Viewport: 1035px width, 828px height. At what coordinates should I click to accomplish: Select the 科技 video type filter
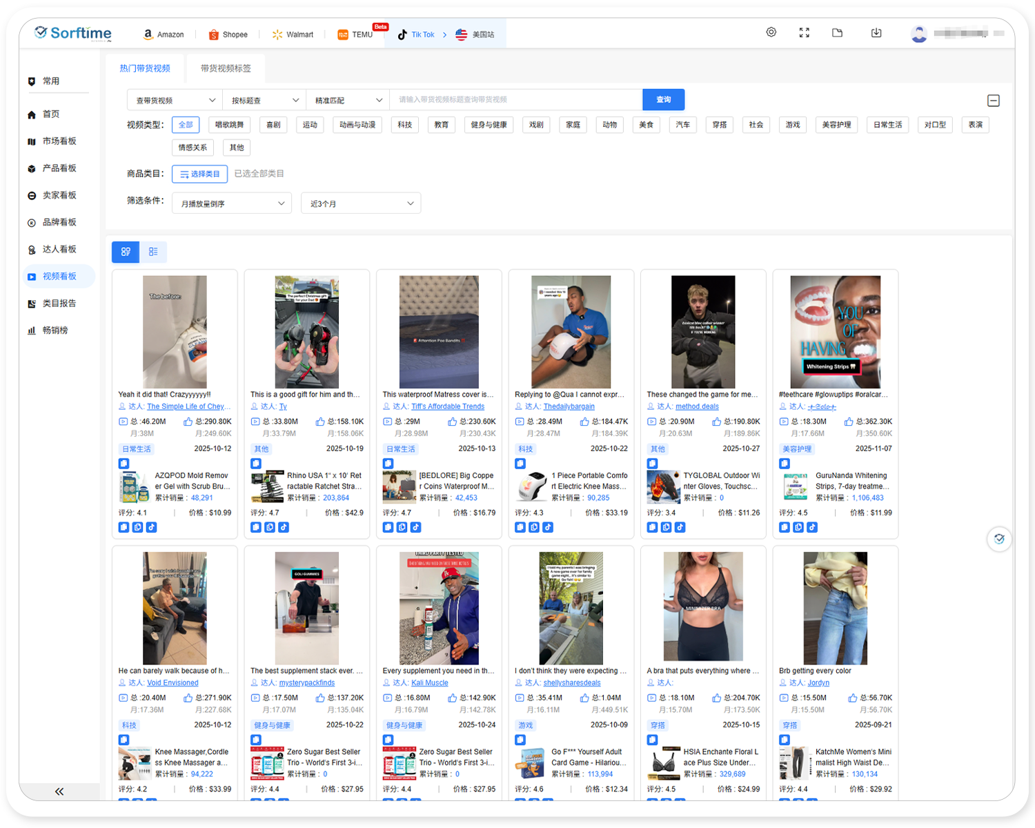coord(404,125)
